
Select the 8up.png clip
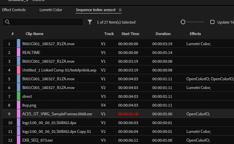pyautogui.click(x=29, y=105)
